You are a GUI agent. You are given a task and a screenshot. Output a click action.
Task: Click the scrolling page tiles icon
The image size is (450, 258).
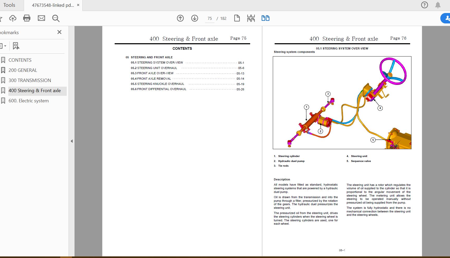pyautogui.click(x=251, y=18)
